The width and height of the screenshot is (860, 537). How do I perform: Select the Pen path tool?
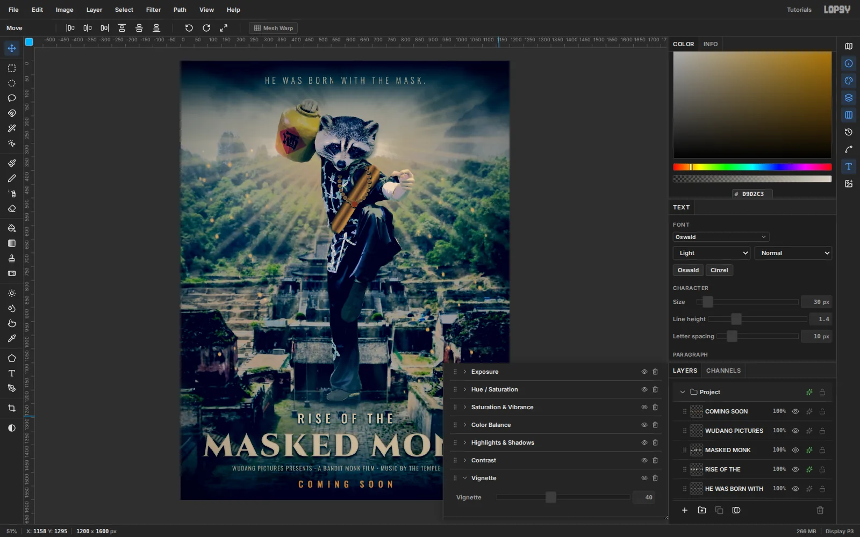point(11,388)
